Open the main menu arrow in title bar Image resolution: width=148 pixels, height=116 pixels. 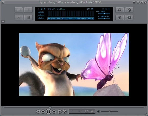tap(3, 2)
